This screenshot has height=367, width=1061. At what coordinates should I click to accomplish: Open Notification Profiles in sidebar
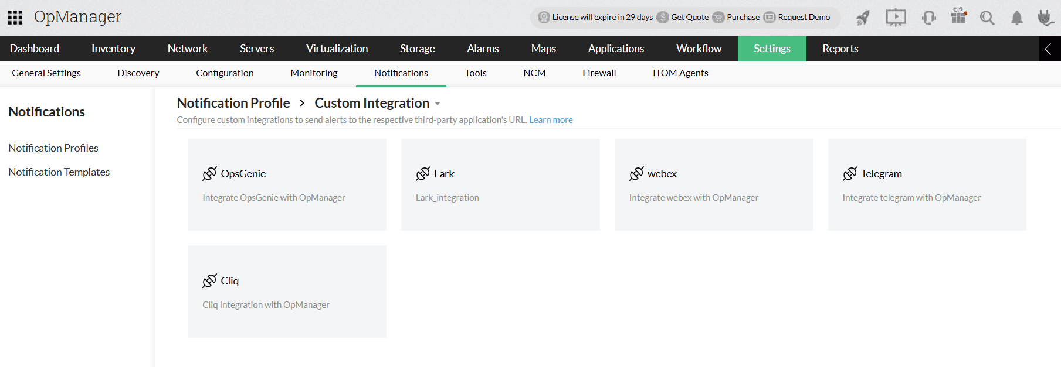click(53, 148)
